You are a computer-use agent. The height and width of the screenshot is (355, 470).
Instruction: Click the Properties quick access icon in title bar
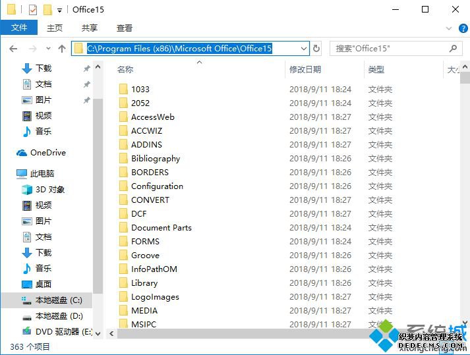pyautogui.click(x=33, y=10)
